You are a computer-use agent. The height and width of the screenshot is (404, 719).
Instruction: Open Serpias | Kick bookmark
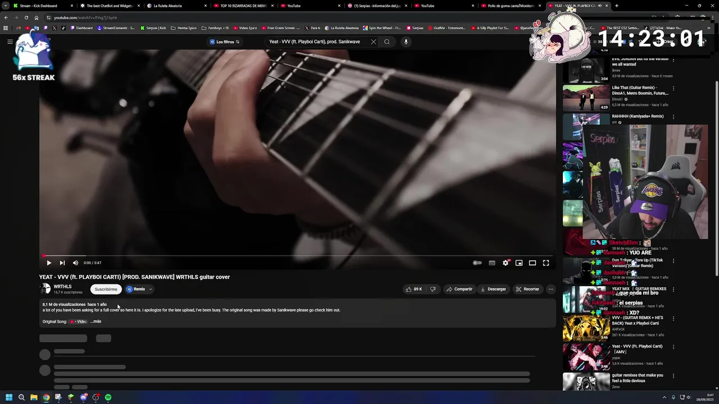pos(153,27)
